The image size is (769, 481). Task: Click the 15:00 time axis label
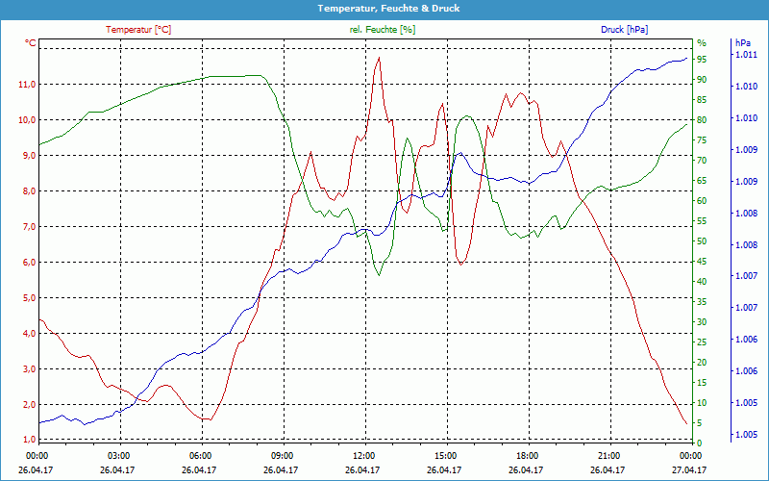pyautogui.click(x=445, y=455)
